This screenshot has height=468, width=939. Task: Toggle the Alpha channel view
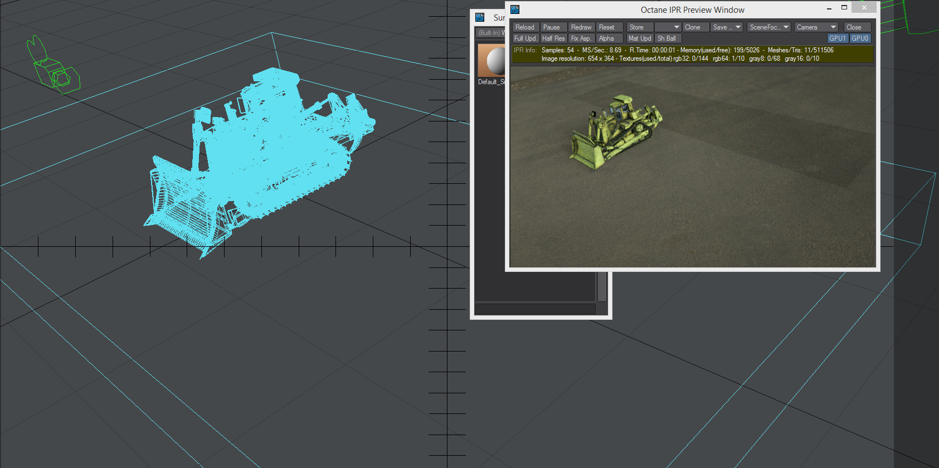[610, 38]
